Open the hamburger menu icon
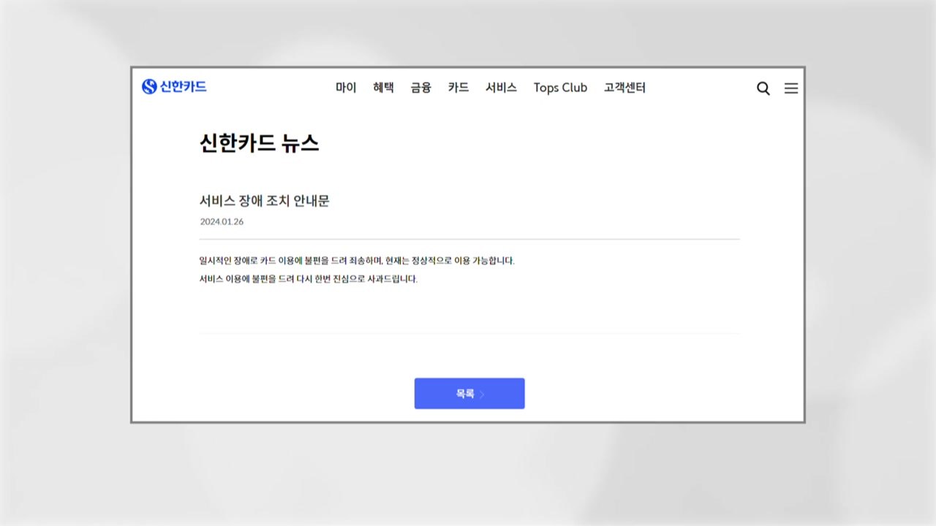 [791, 88]
